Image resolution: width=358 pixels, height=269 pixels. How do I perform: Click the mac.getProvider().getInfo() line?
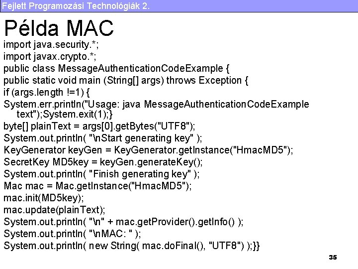point(123,222)
